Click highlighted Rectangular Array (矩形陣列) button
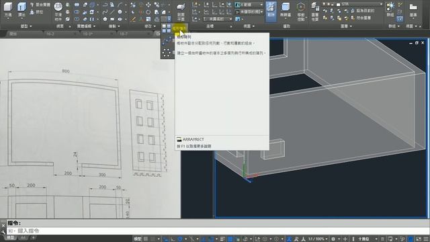 pos(179,28)
